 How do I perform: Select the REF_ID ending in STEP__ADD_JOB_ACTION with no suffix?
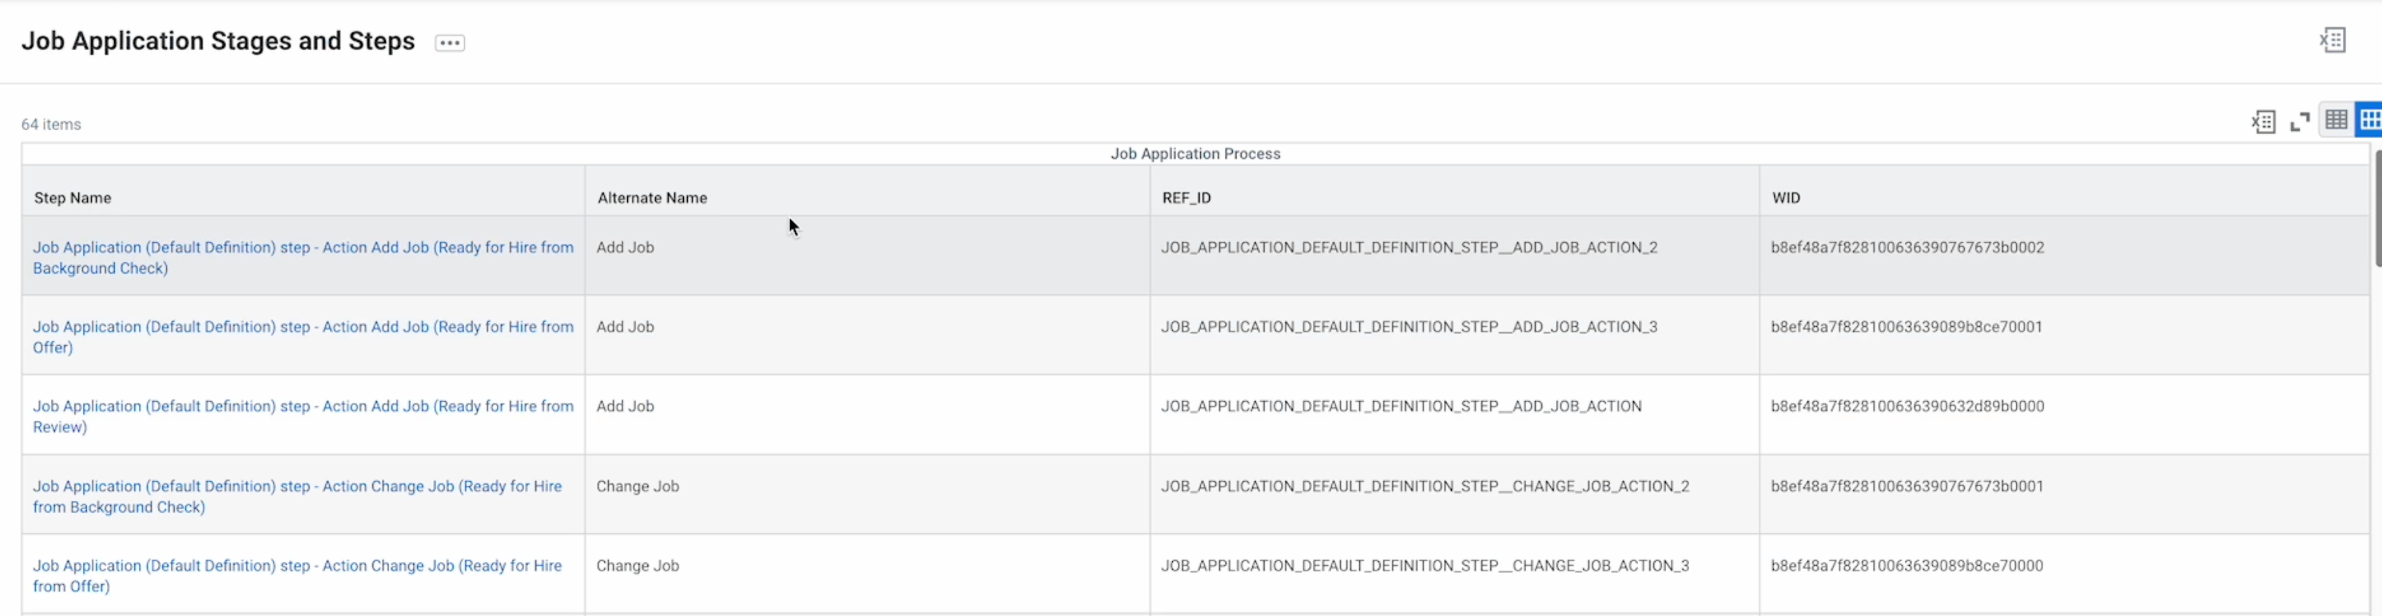coord(1402,406)
